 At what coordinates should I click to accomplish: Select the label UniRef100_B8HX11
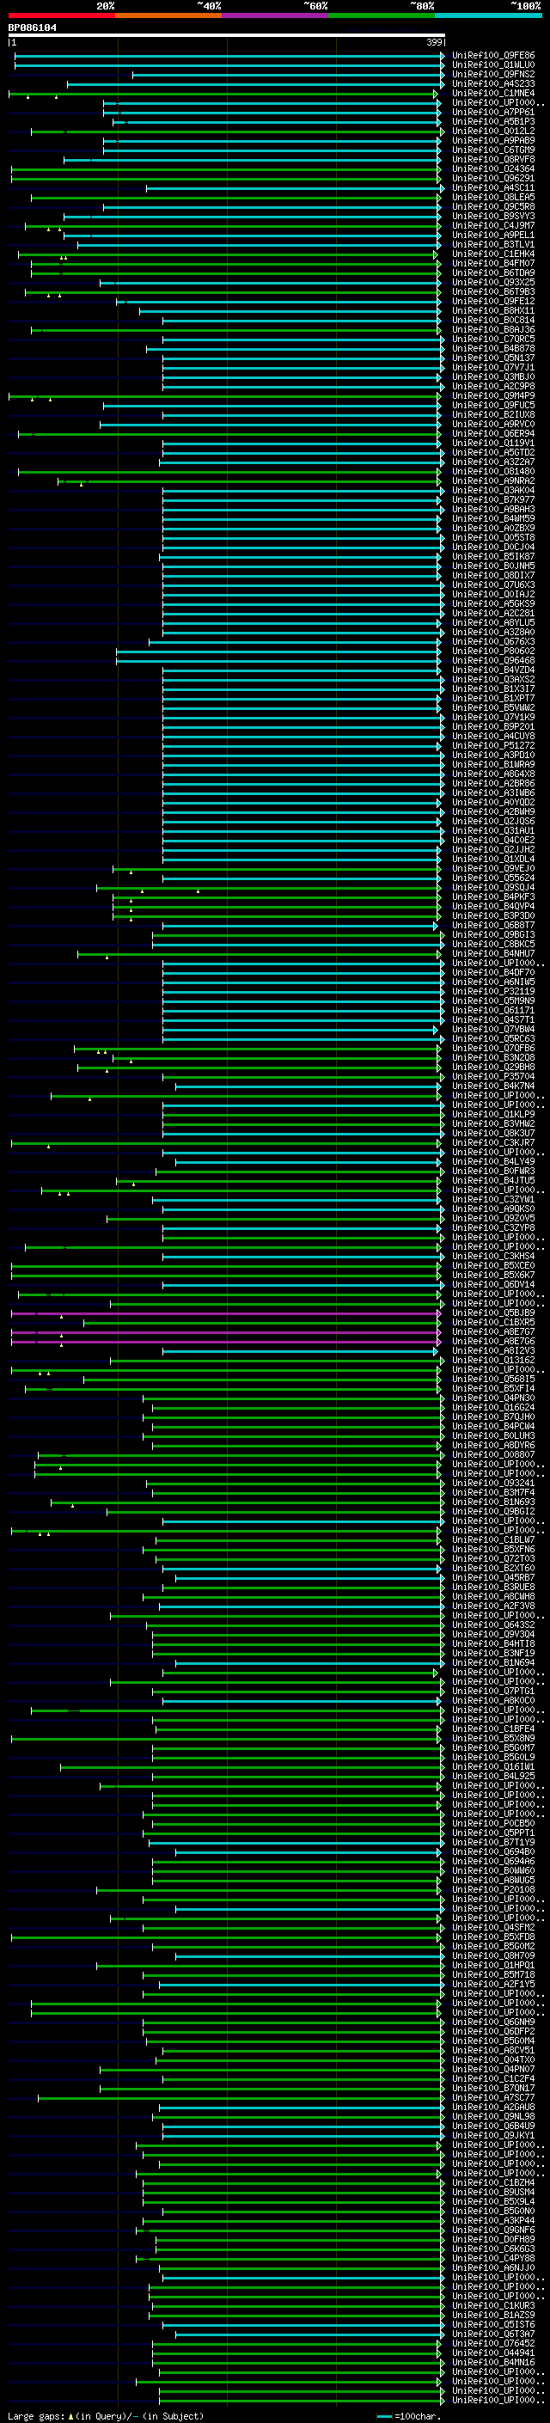point(493,310)
